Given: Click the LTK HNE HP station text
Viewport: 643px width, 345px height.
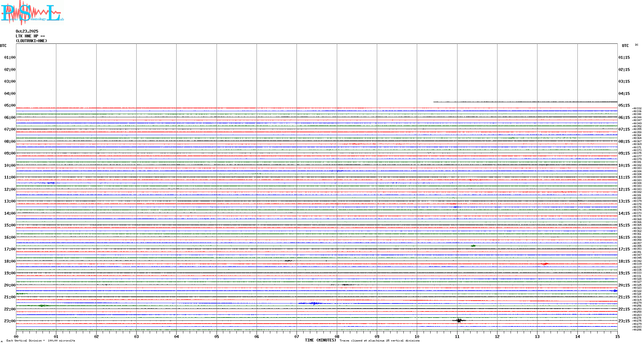Looking at the screenshot, I should (x=30, y=36).
